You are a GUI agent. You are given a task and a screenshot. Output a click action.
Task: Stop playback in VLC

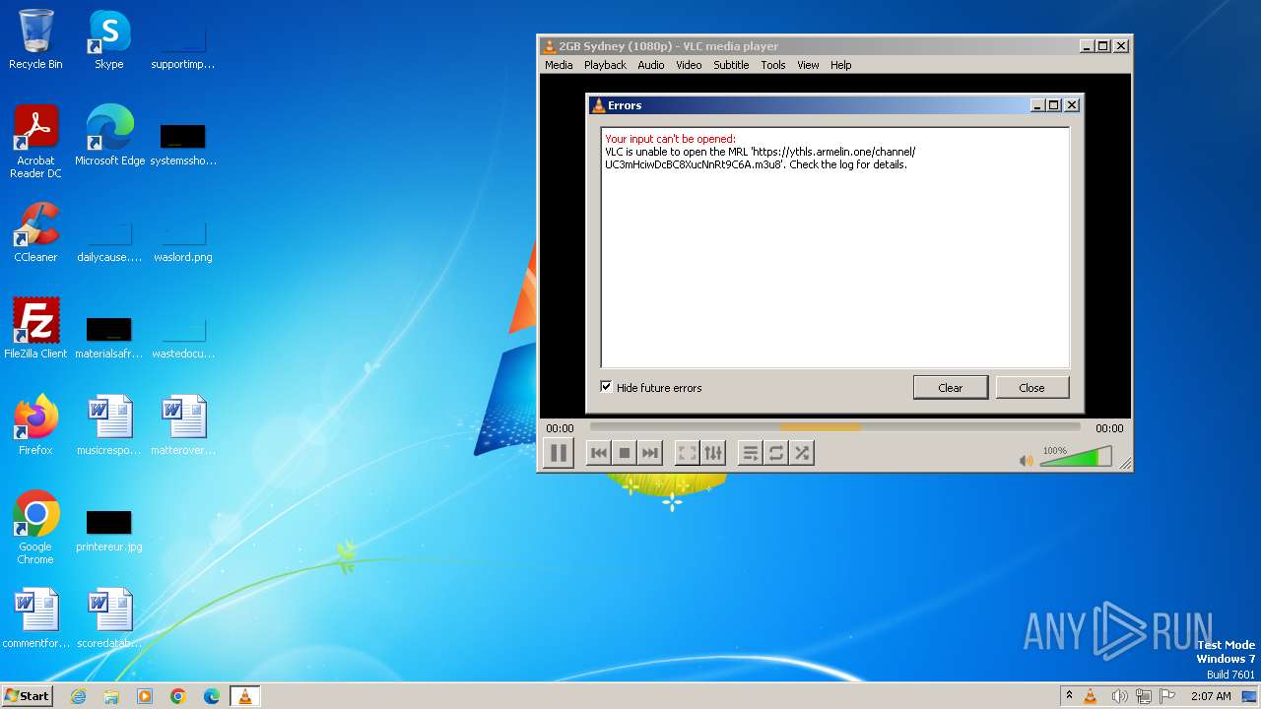pyautogui.click(x=624, y=453)
